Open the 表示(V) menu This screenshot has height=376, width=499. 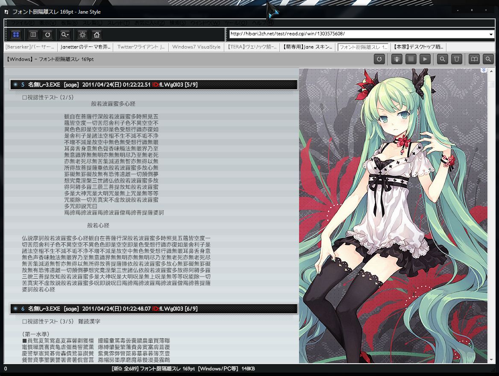pyautogui.click(x=48, y=23)
